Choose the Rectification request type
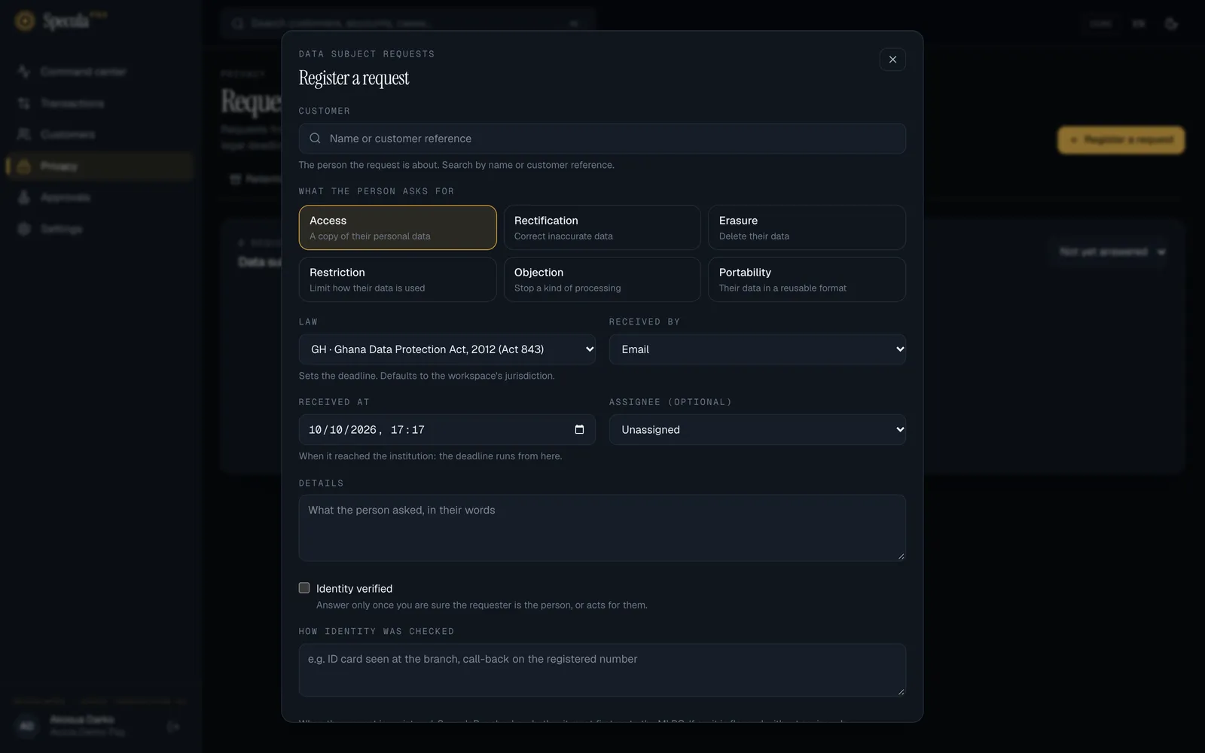The height and width of the screenshot is (753, 1205). (602, 227)
